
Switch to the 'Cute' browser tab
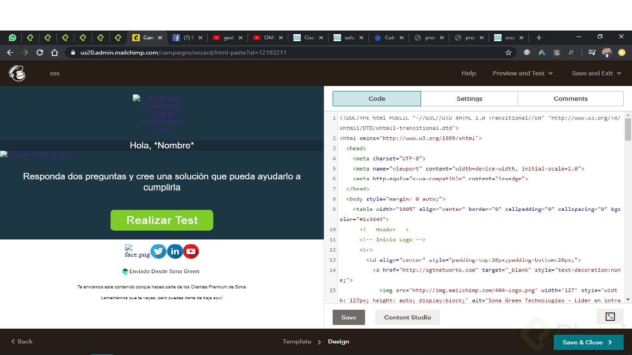[x=389, y=38]
